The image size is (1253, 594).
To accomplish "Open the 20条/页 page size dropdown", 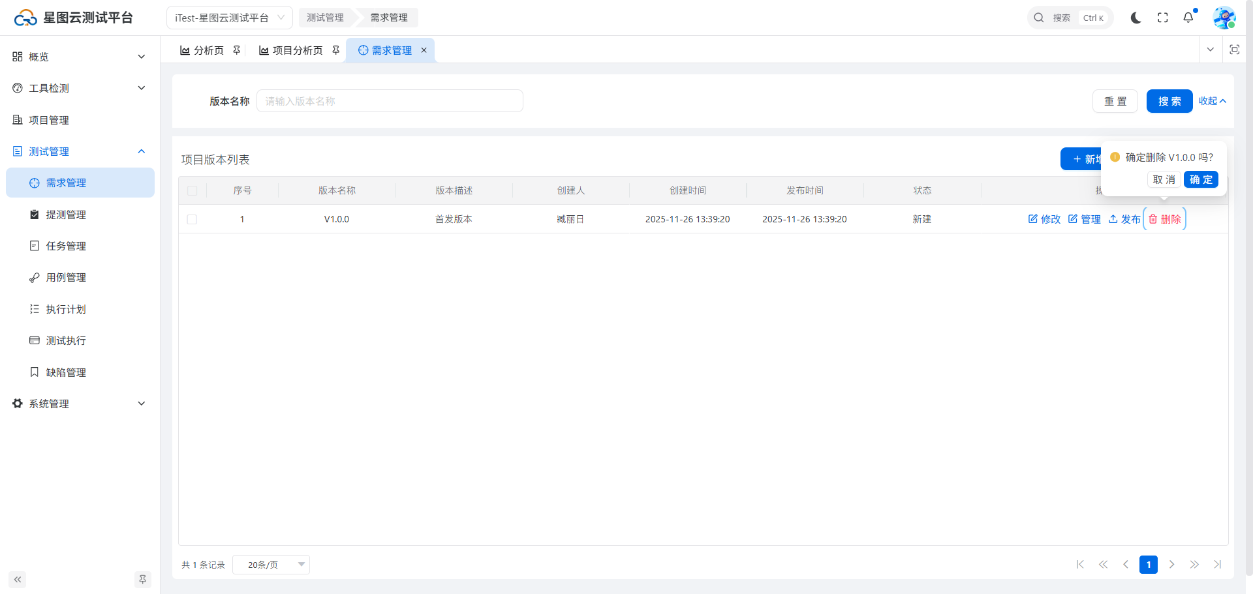I will 271,565.
